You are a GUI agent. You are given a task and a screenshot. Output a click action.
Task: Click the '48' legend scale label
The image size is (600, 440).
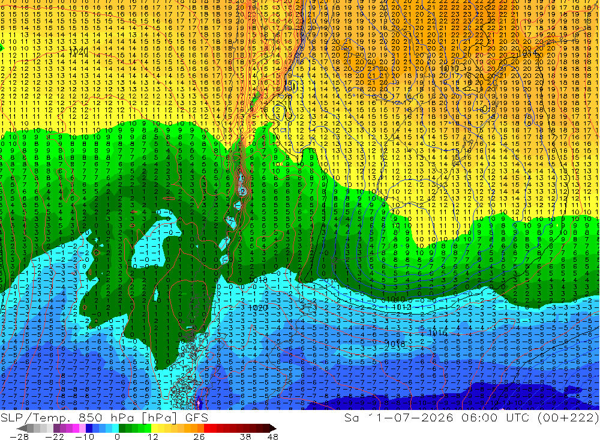[x=273, y=436]
